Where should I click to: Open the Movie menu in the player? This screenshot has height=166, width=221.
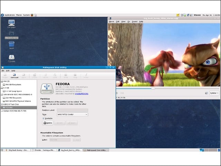(111, 21)
